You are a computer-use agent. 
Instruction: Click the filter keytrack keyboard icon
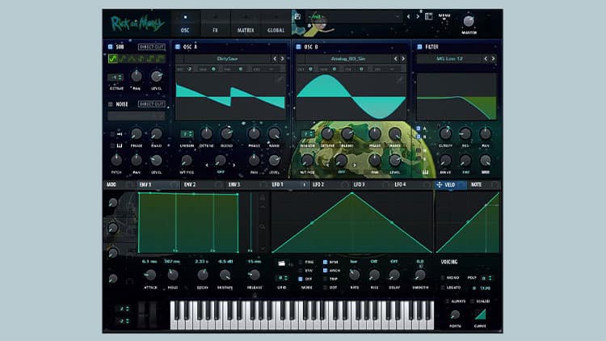tap(426, 172)
